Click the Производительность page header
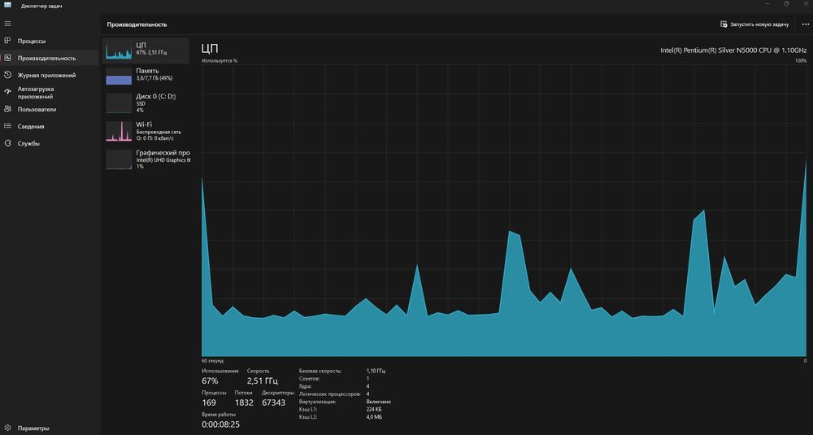The height and width of the screenshot is (435, 813). [137, 24]
